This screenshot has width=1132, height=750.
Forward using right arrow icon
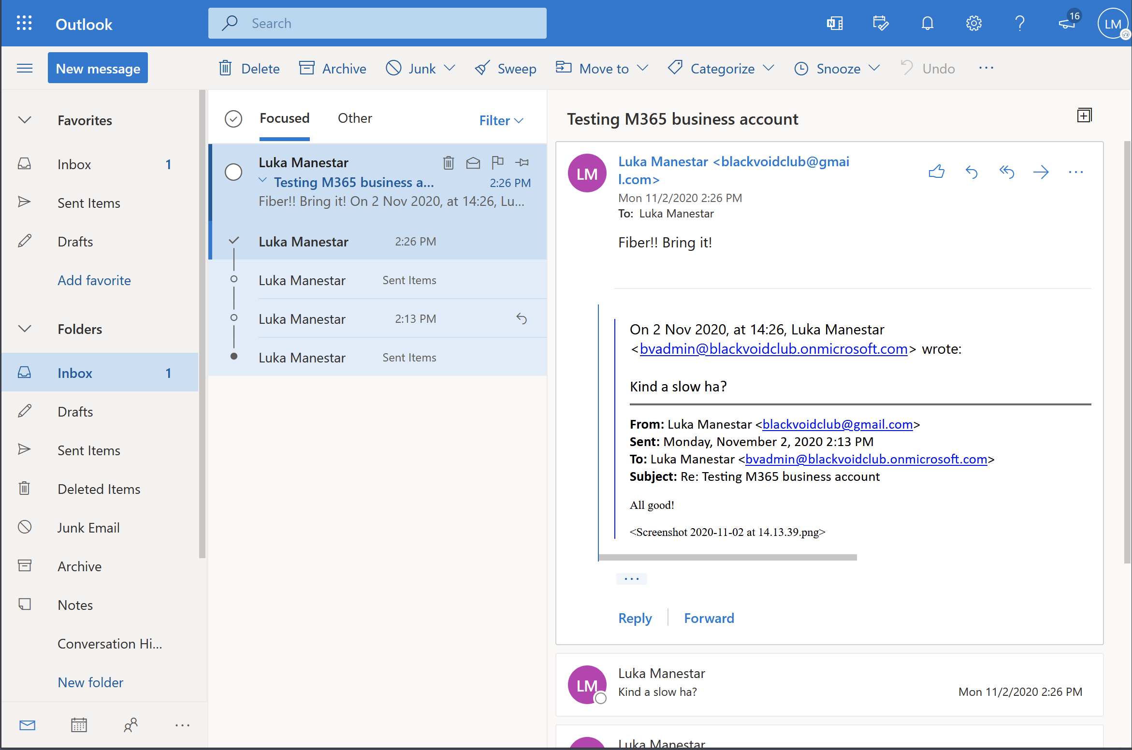coord(1041,172)
